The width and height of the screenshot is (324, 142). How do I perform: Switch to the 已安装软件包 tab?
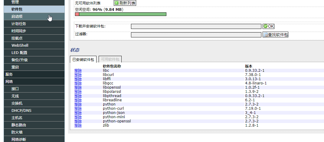(x=83, y=59)
